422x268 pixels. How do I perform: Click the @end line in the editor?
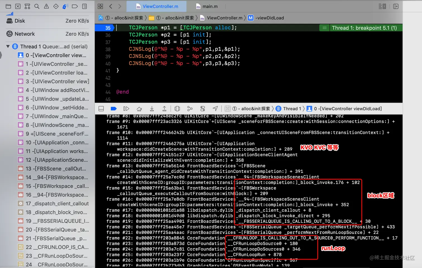123,92
